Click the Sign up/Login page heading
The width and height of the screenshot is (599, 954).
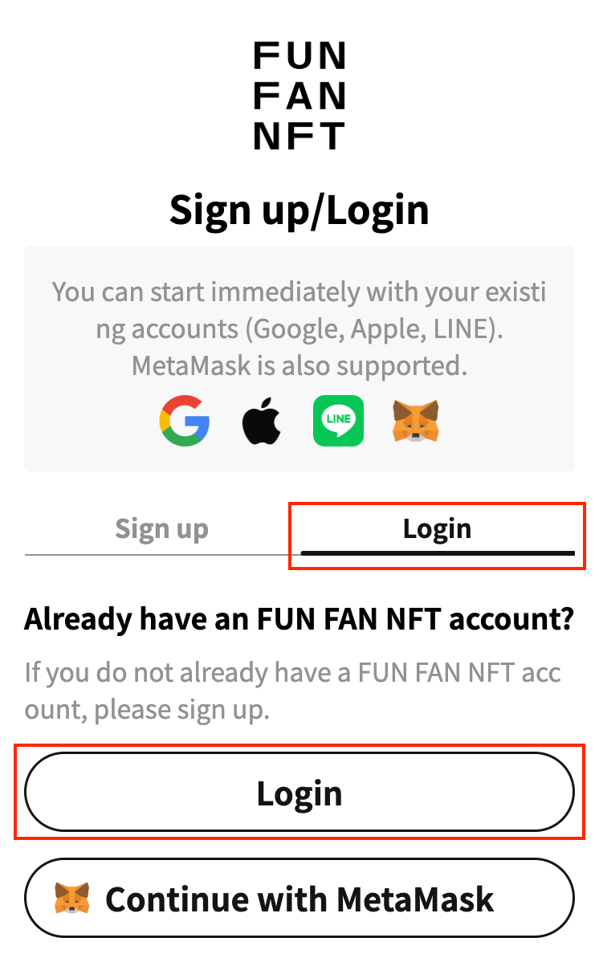coord(299,210)
